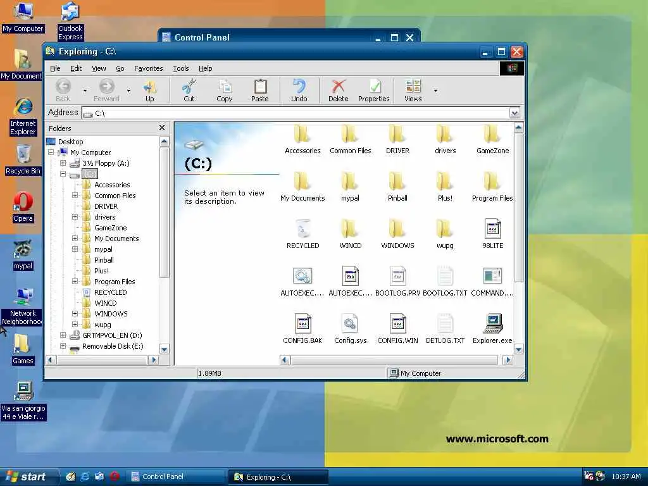Open the Back history dropdown arrow
Viewport: 648px width, 486px height.
pos(85,90)
